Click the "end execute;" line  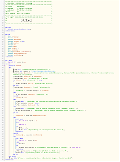10,160
